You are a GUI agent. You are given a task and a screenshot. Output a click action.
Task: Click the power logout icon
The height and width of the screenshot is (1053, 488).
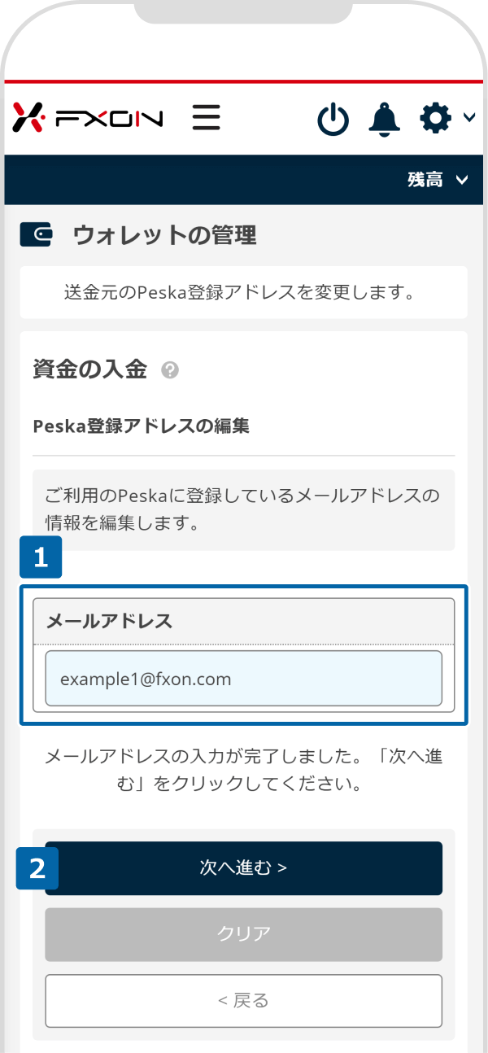point(333,120)
